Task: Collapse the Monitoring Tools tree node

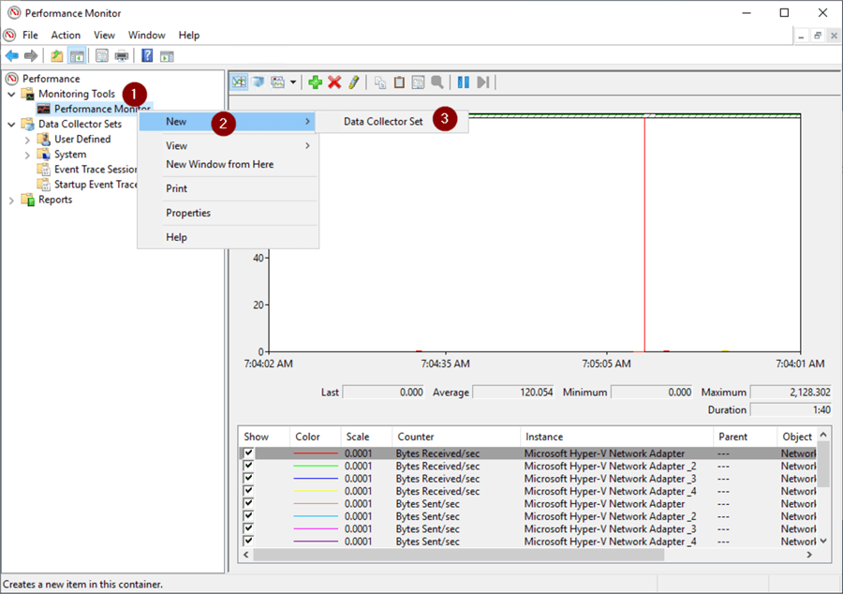Action: point(11,94)
